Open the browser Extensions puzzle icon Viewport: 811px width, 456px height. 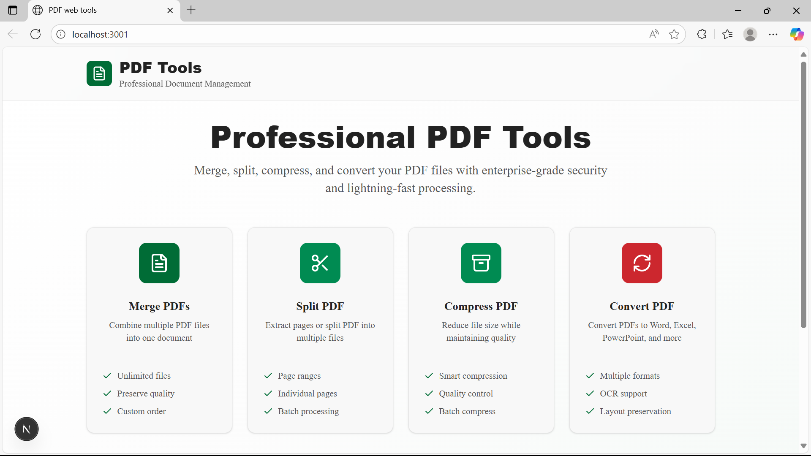point(702,34)
